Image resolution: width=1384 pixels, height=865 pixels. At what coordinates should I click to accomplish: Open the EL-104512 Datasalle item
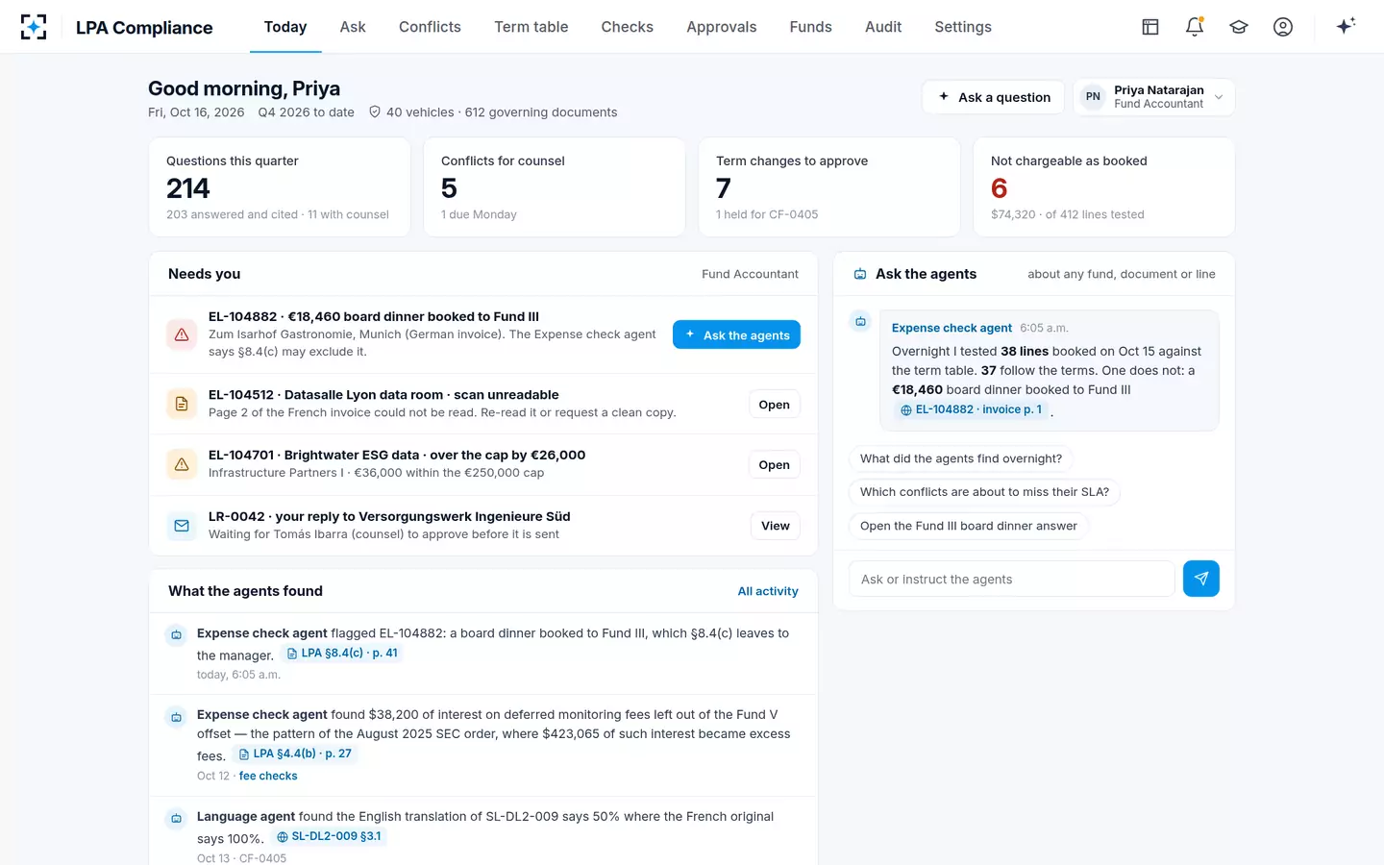(774, 405)
